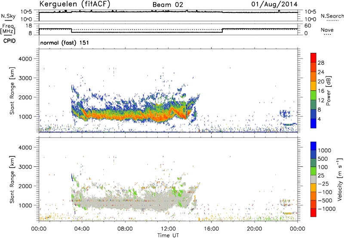Click the 'Nave' legend label
The width and height of the screenshot is (344, 238).
click(327, 30)
